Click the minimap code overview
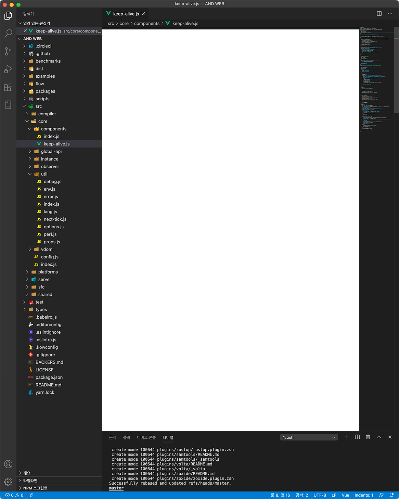 point(376,79)
